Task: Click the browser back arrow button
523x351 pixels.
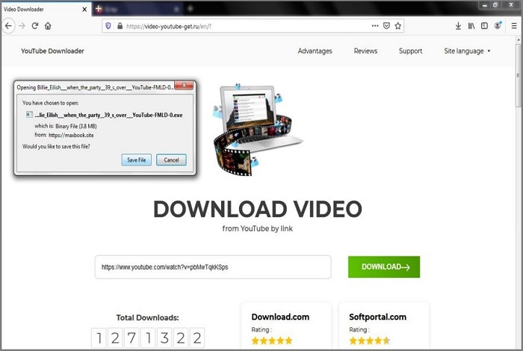Action: tap(8, 25)
